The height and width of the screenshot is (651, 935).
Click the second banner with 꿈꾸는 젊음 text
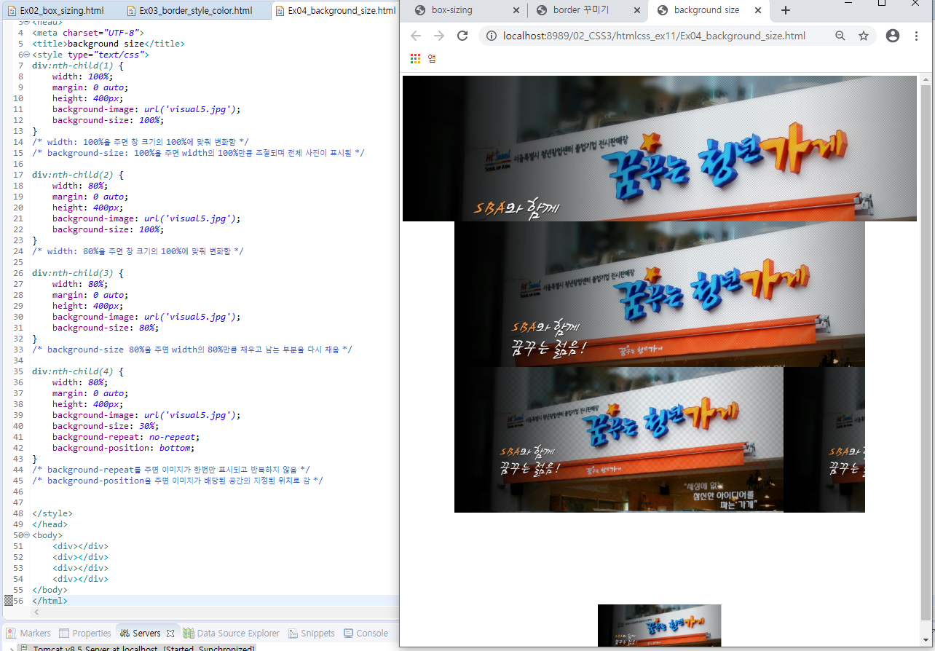click(x=660, y=294)
